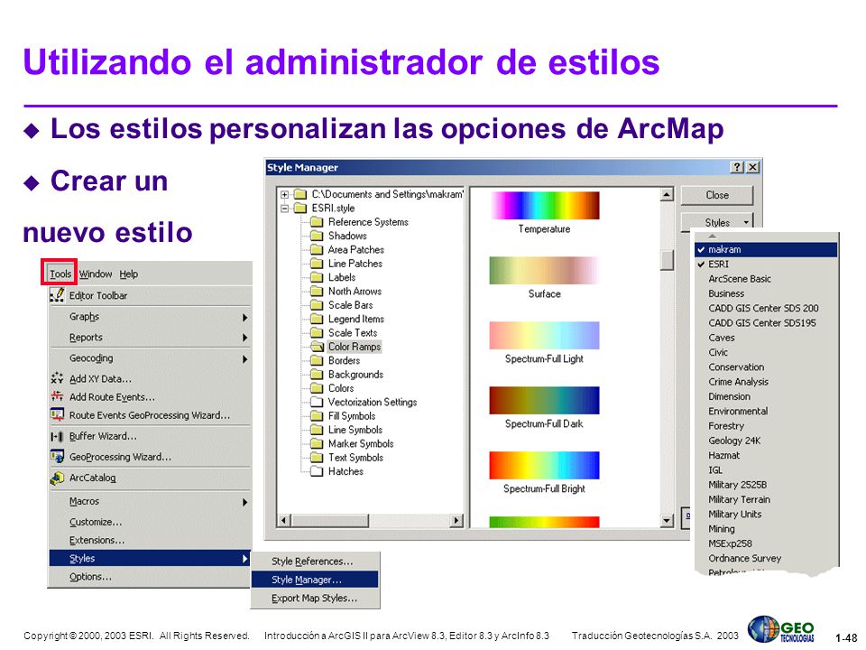Click the GeoProcessing Wizard icon
The height and width of the screenshot is (650, 866).
pos(57,457)
